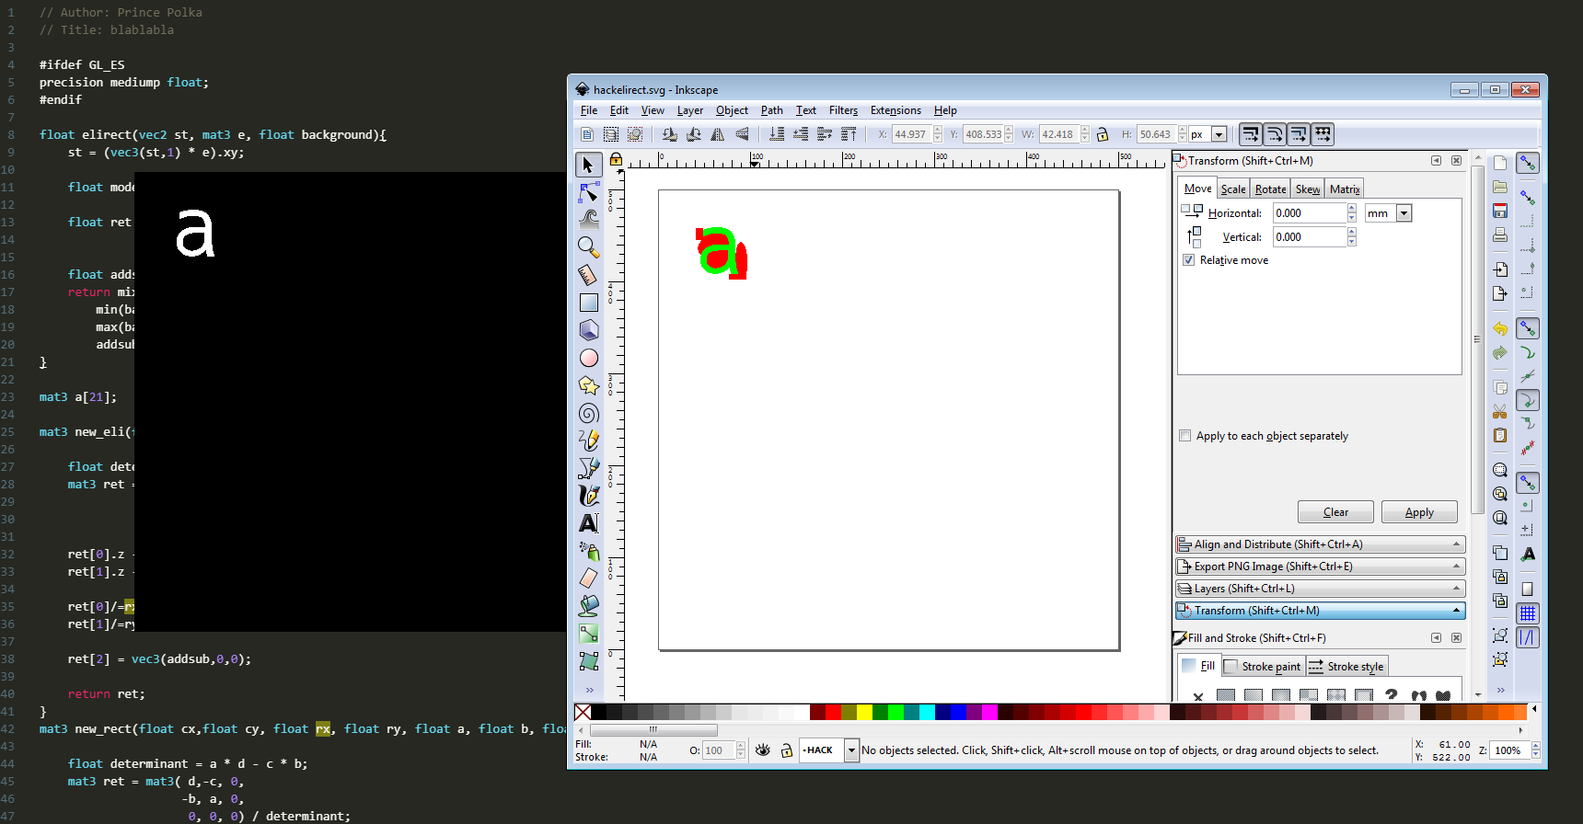
Task: Switch to the Rotate tab
Action: coord(1270,189)
